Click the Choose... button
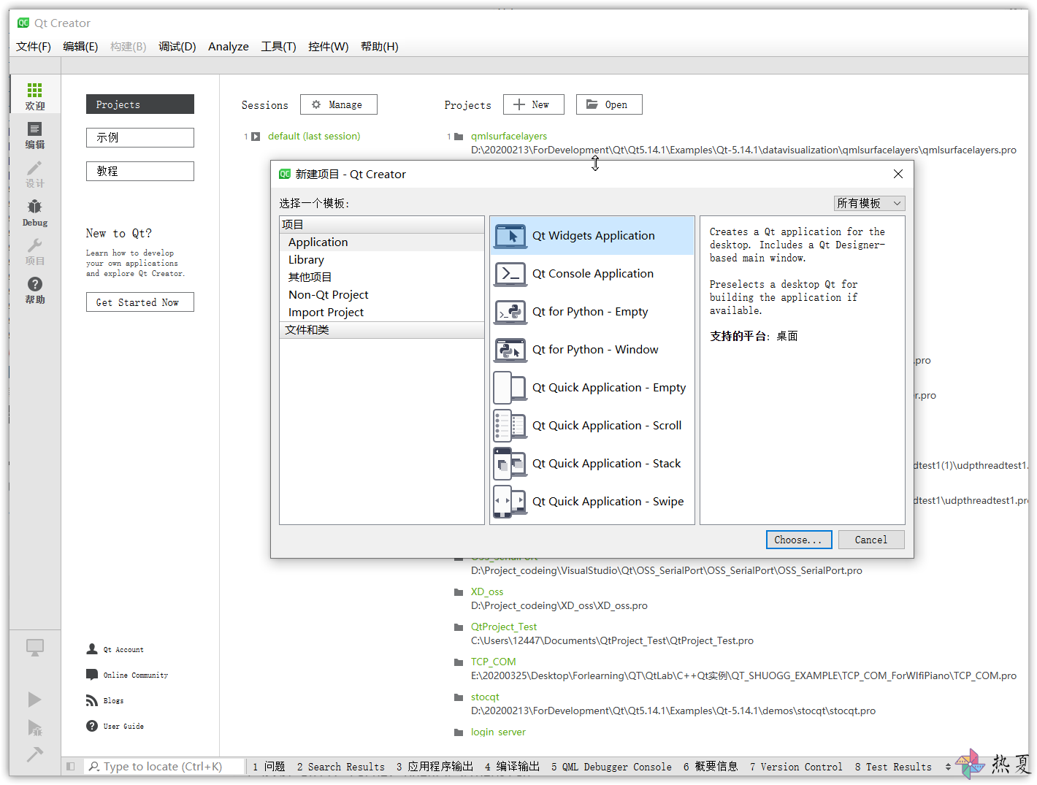1037x785 pixels. coord(799,540)
